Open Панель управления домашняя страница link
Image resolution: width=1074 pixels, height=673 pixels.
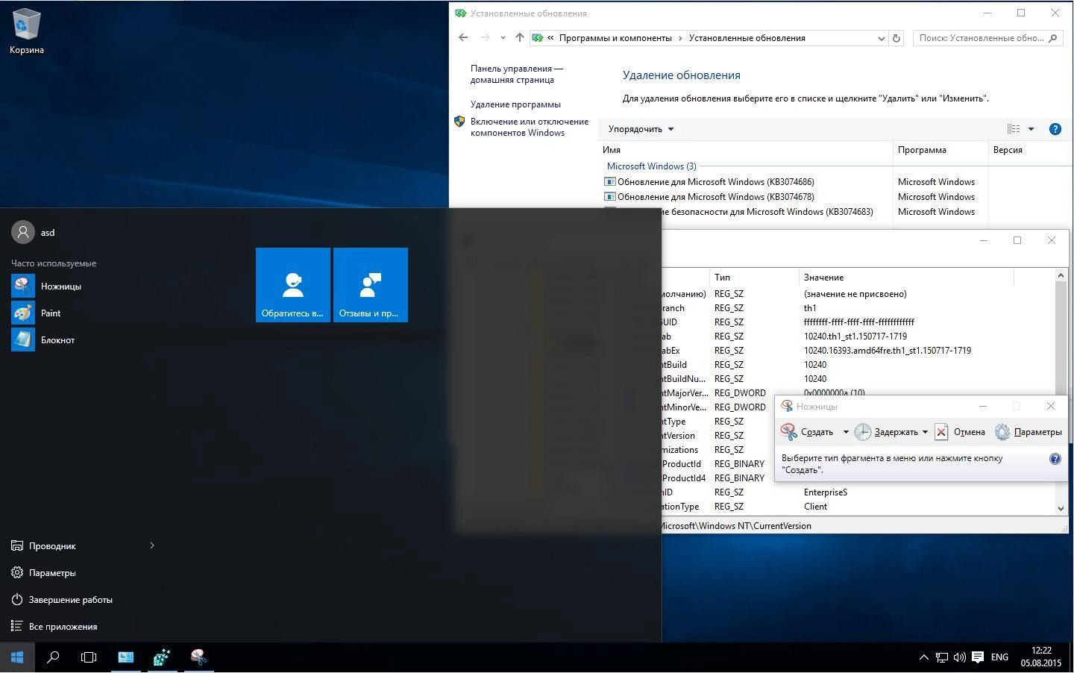tap(516, 74)
